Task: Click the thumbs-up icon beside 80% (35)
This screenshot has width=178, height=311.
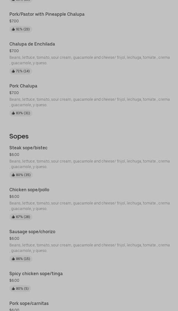Action: [13, 175]
